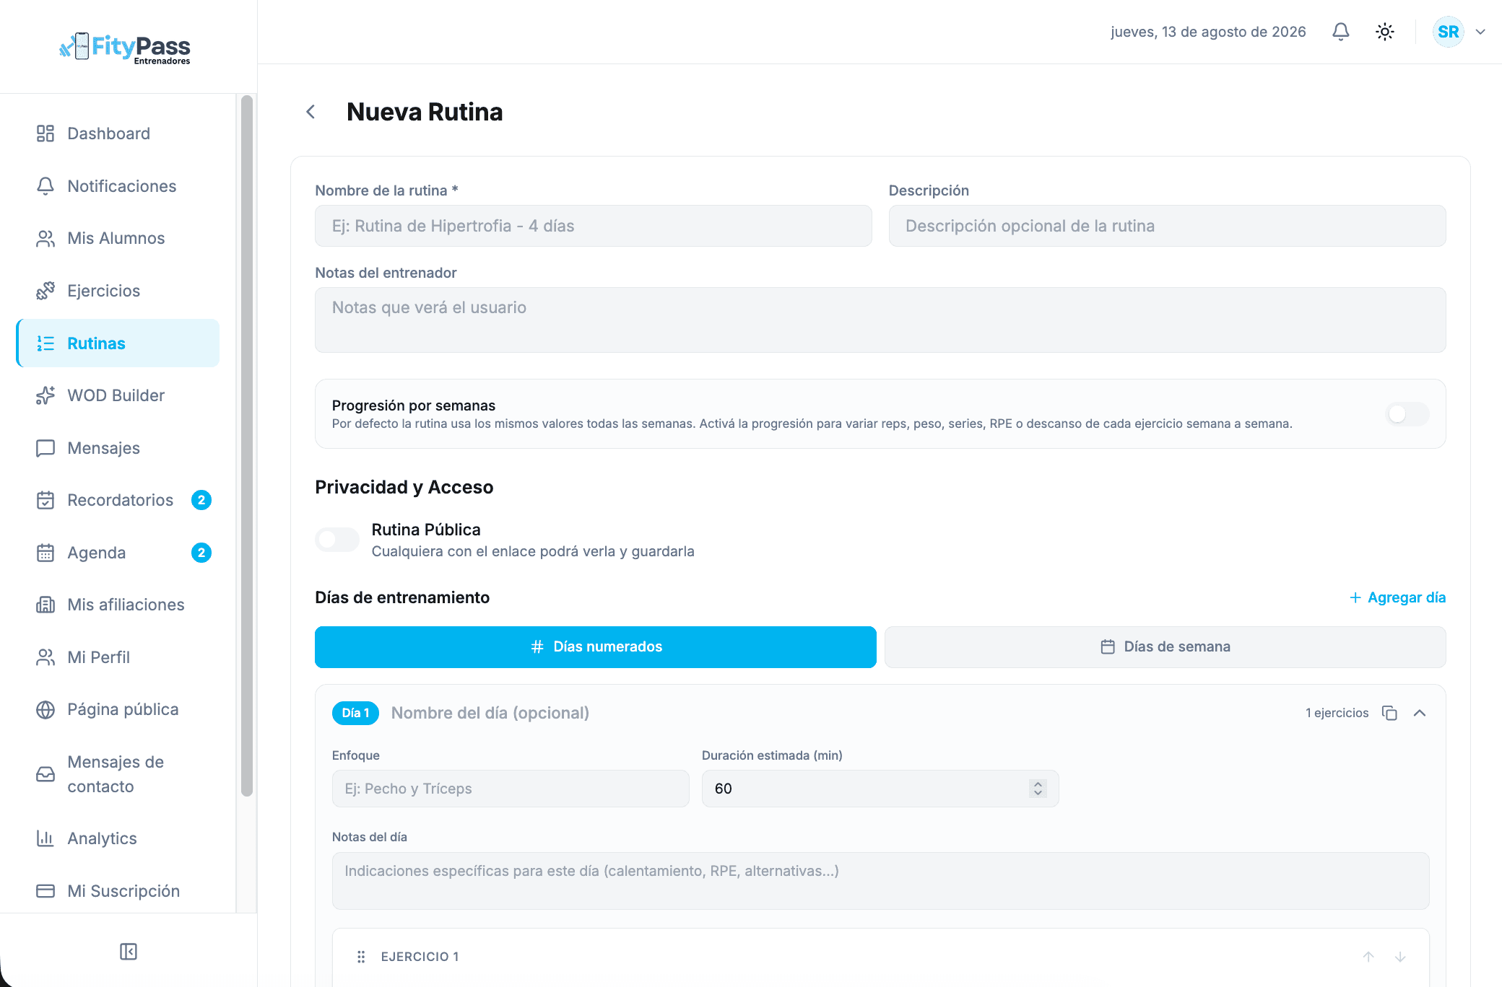
Task: Click the Página pública globe icon
Action: point(45,709)
